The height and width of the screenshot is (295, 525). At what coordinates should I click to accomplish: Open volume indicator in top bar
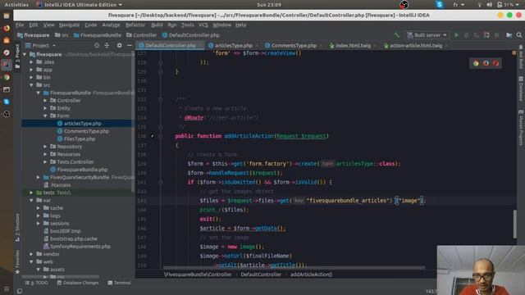(489, 5)
